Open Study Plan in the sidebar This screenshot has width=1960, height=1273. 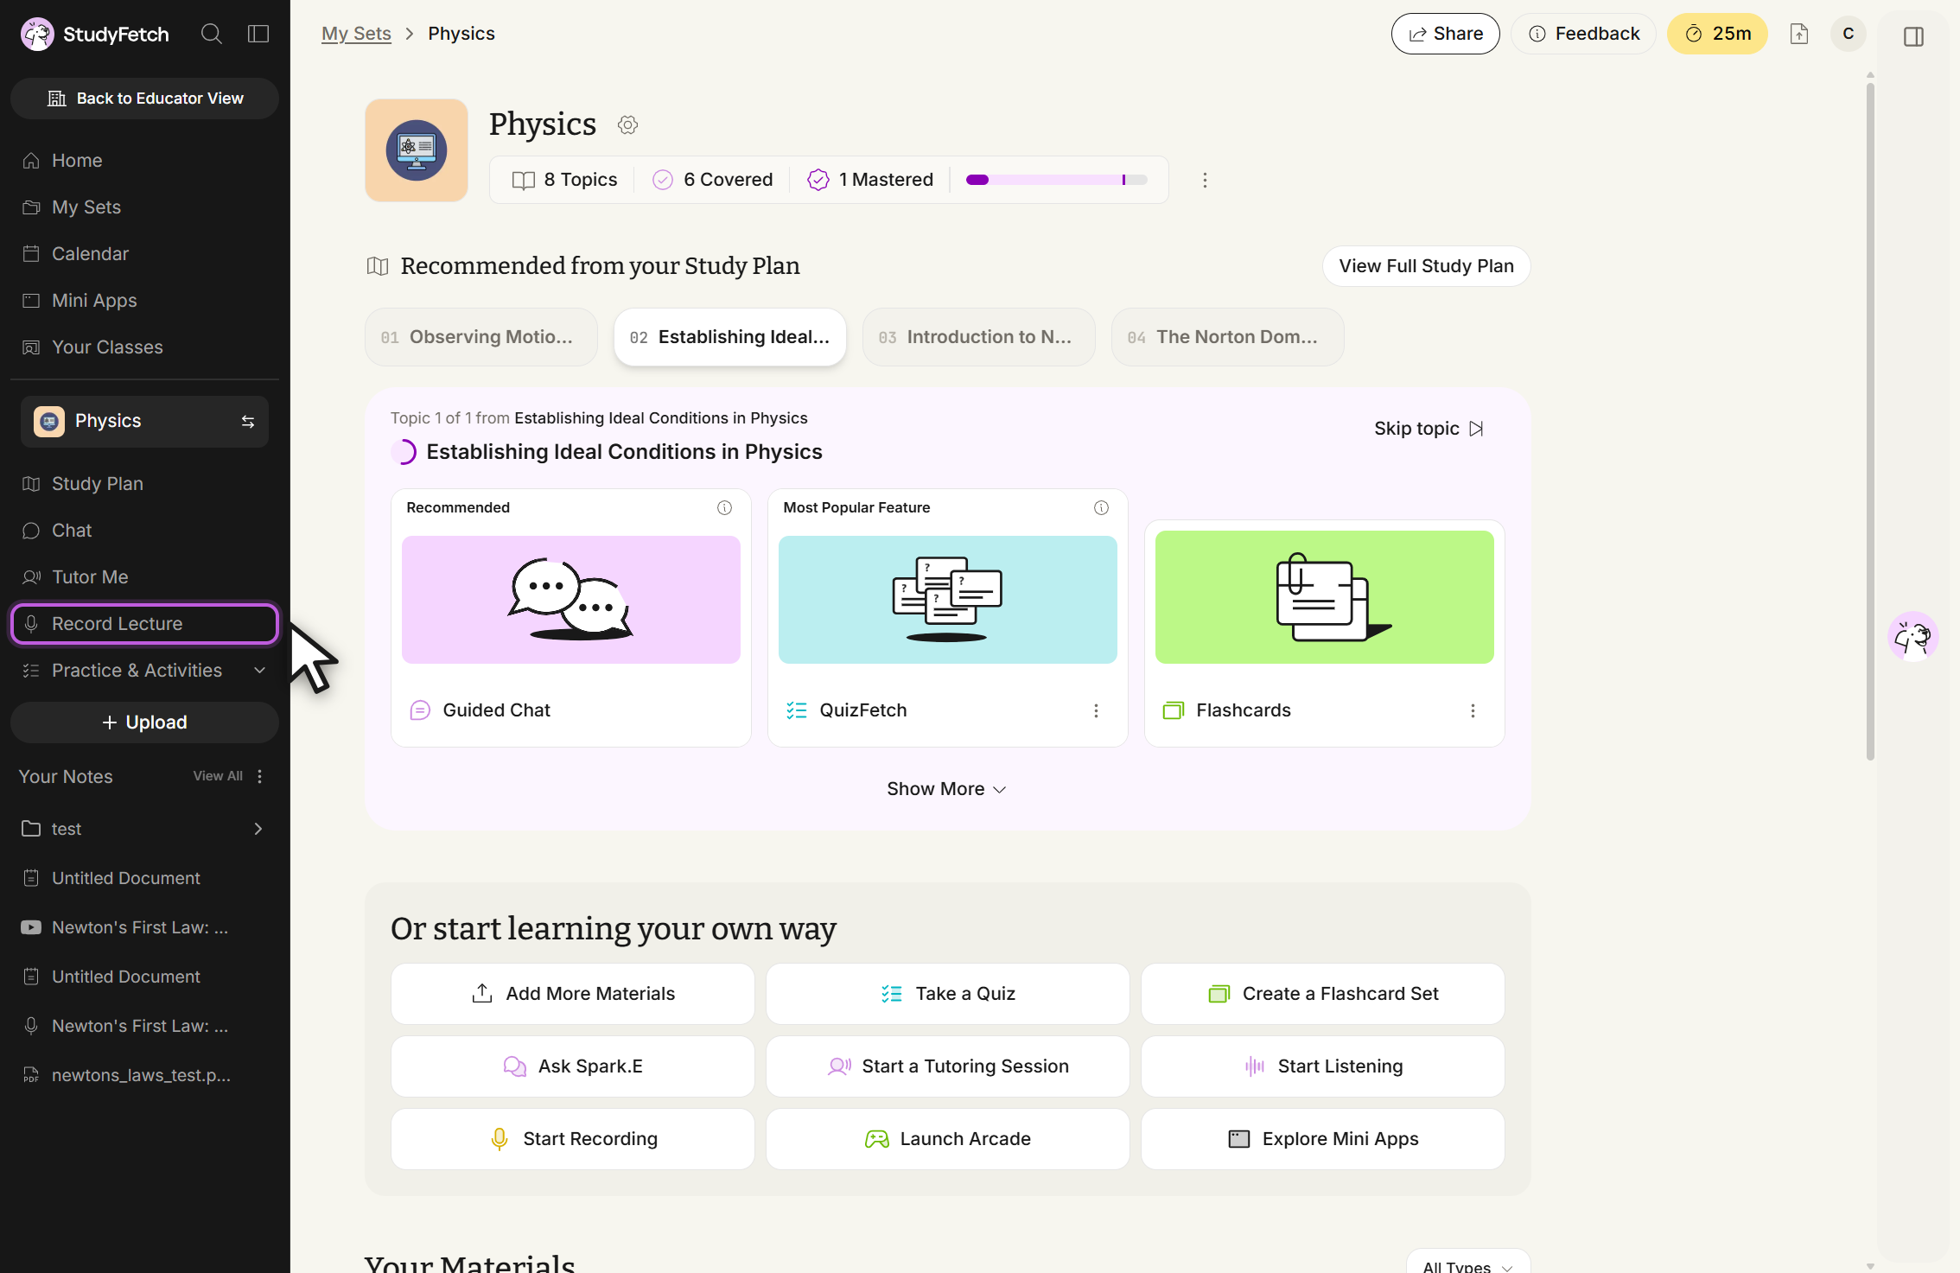[144, 484]
